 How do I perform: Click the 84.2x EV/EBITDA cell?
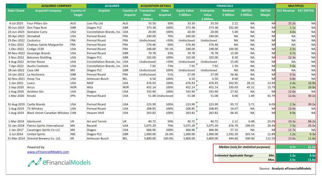click(x=306, y=121)
